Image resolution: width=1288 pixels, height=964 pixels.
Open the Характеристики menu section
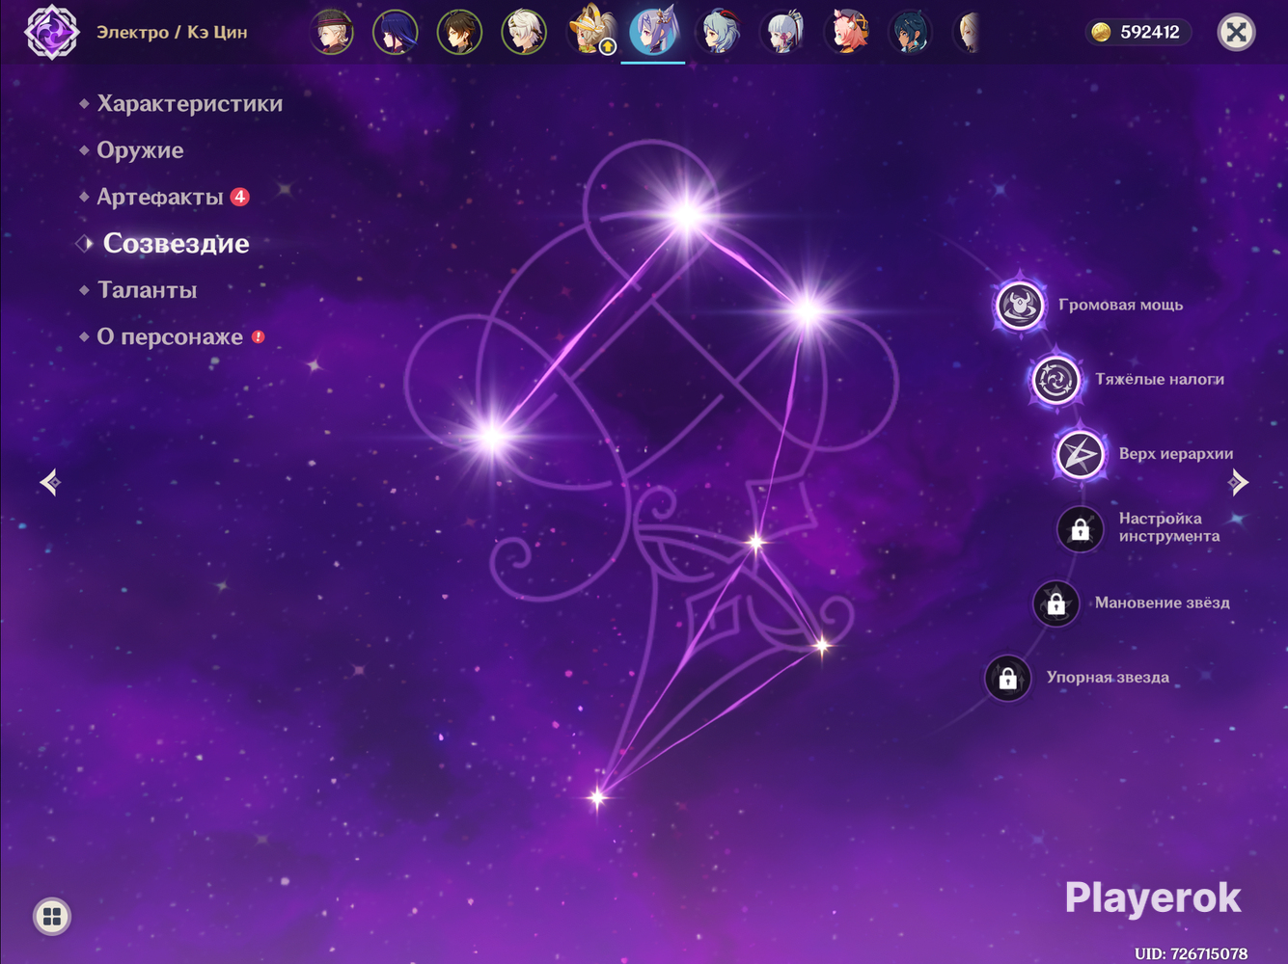190,103
